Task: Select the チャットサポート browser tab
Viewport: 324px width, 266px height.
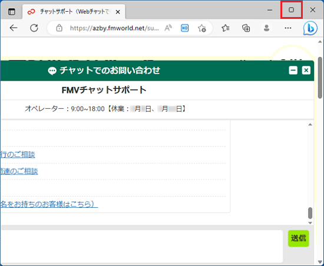Action: (74, 12)
